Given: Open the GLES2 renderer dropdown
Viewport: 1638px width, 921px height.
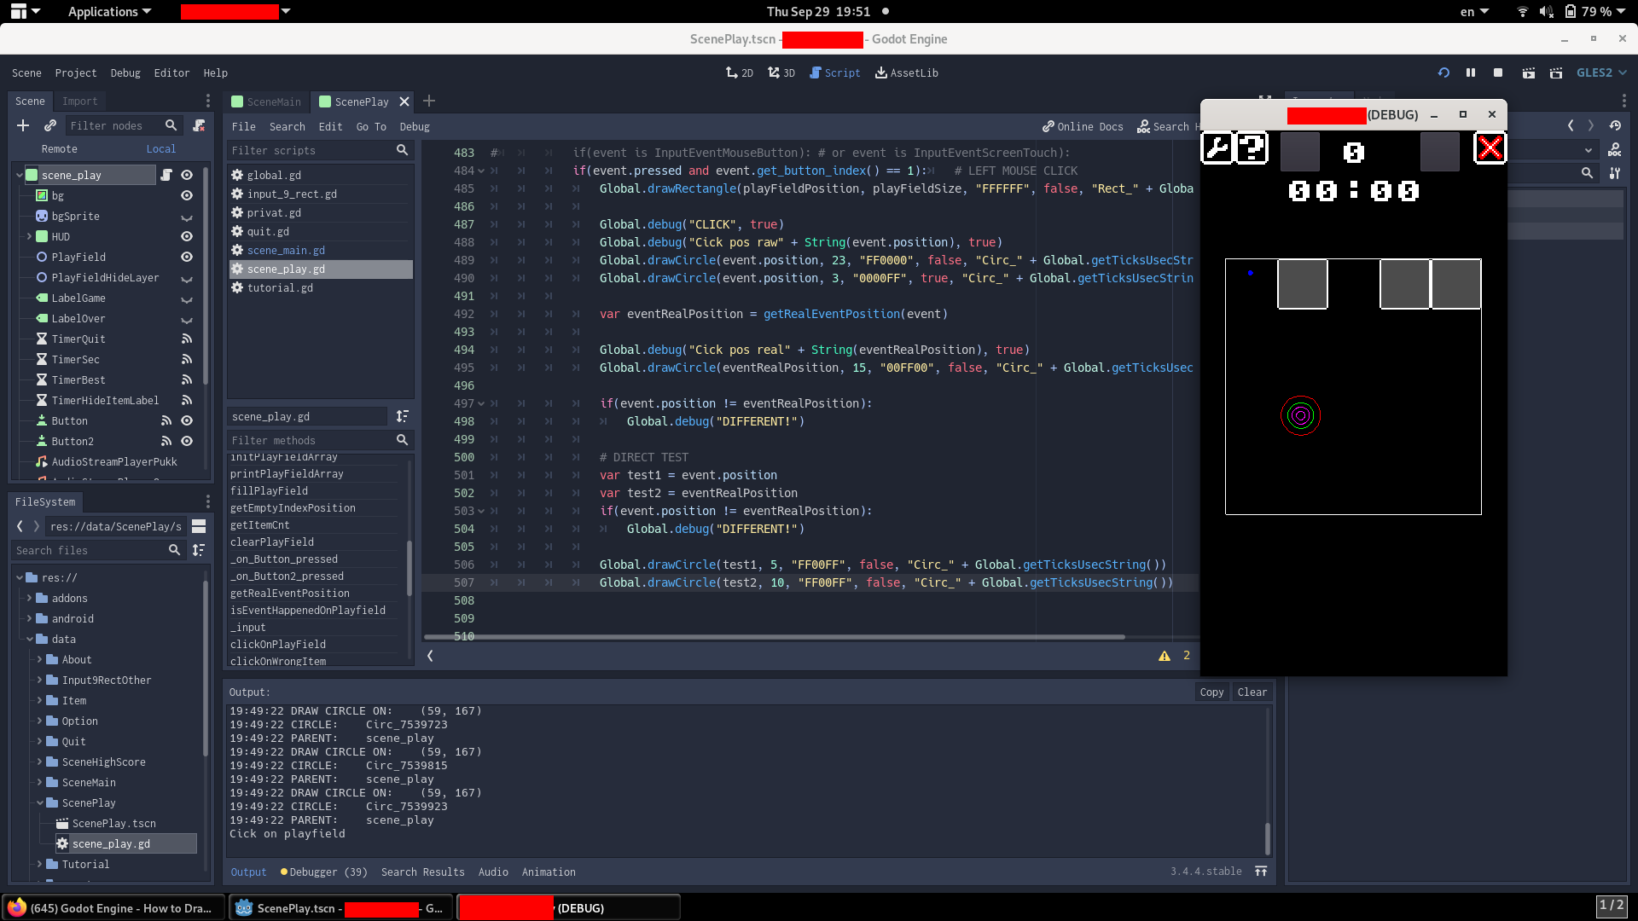Looking at the screenshot, I should [1601, 72].
